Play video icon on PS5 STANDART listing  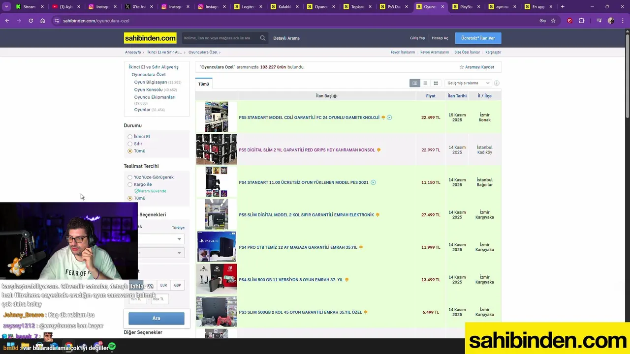[389, 118]
